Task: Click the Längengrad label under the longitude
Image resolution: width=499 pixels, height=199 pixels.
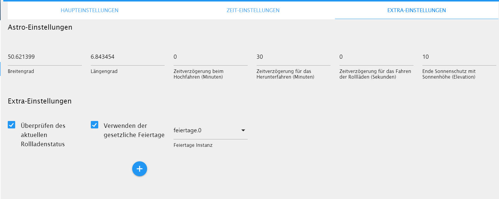Action: pos(104,71)
